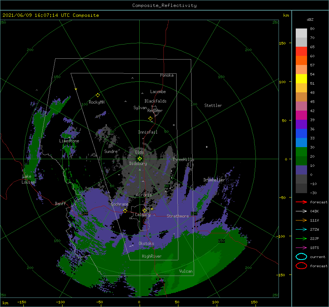Select the yellow diamond marker below RedDeer

(x=150, y=119)
